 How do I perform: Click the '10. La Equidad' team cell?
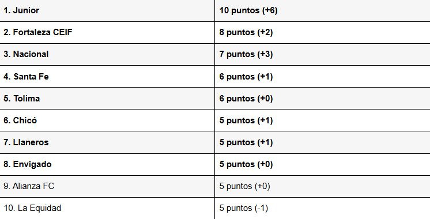[107, 208]
